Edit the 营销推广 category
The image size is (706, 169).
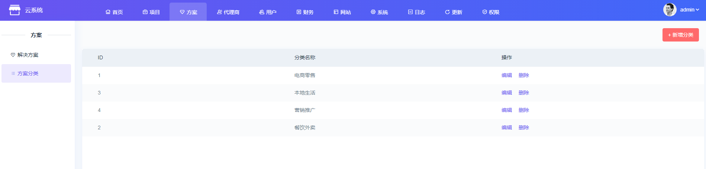[506, 110]
